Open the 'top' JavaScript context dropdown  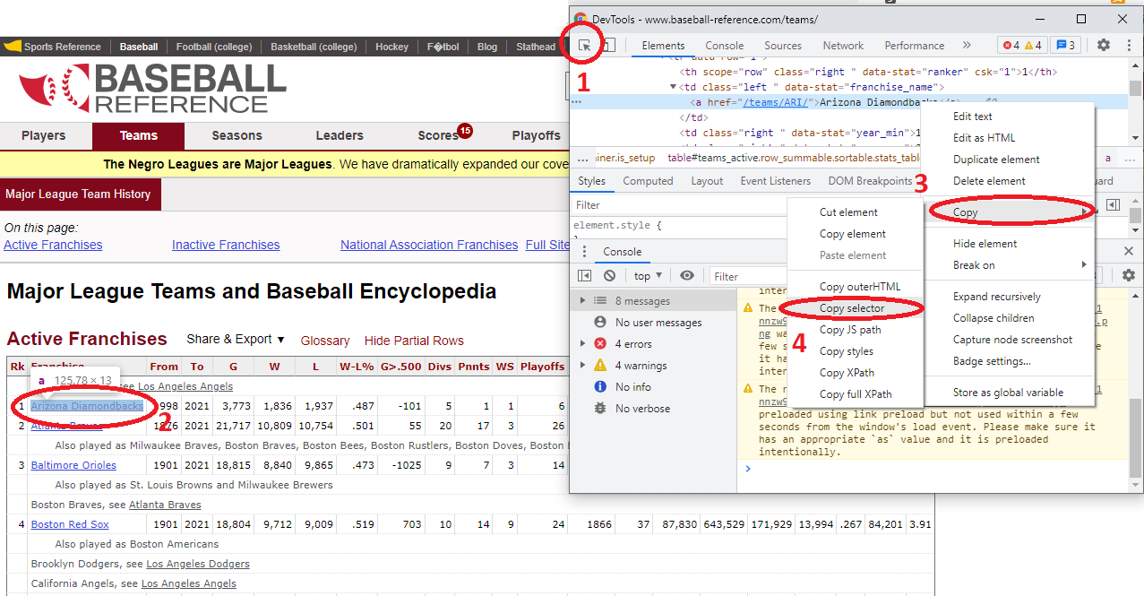point(648,276)
